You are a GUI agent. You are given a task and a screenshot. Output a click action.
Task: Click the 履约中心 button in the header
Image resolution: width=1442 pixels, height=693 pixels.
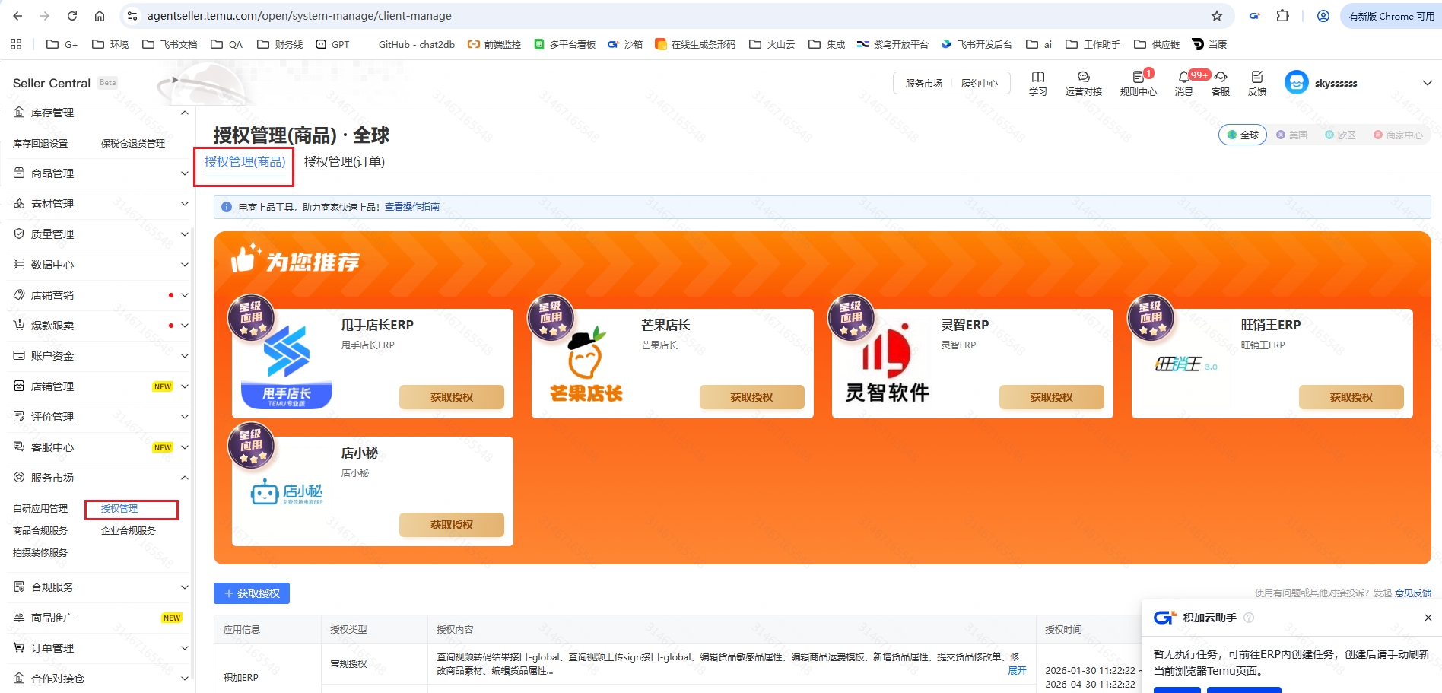click(980, 83)
